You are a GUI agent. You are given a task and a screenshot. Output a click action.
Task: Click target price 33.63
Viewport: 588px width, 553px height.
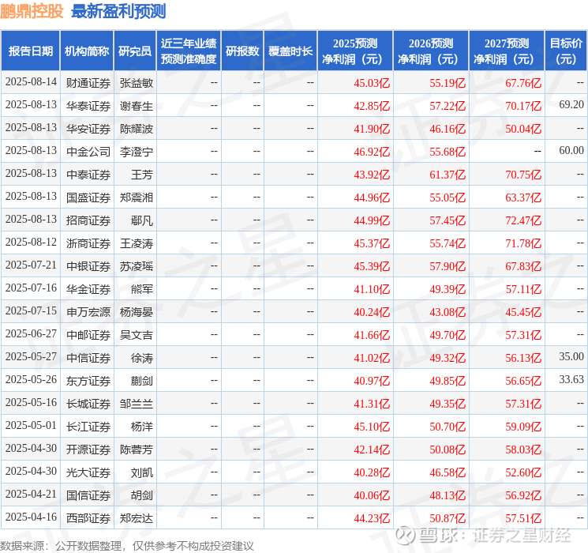tap(571, 379)
